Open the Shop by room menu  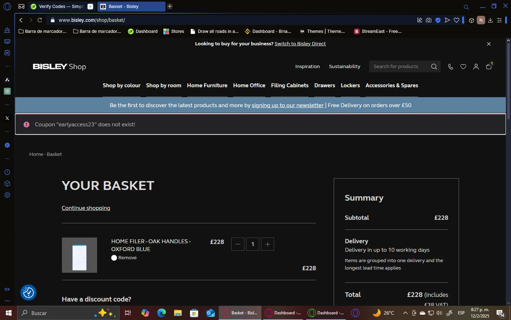coord(164,86)
